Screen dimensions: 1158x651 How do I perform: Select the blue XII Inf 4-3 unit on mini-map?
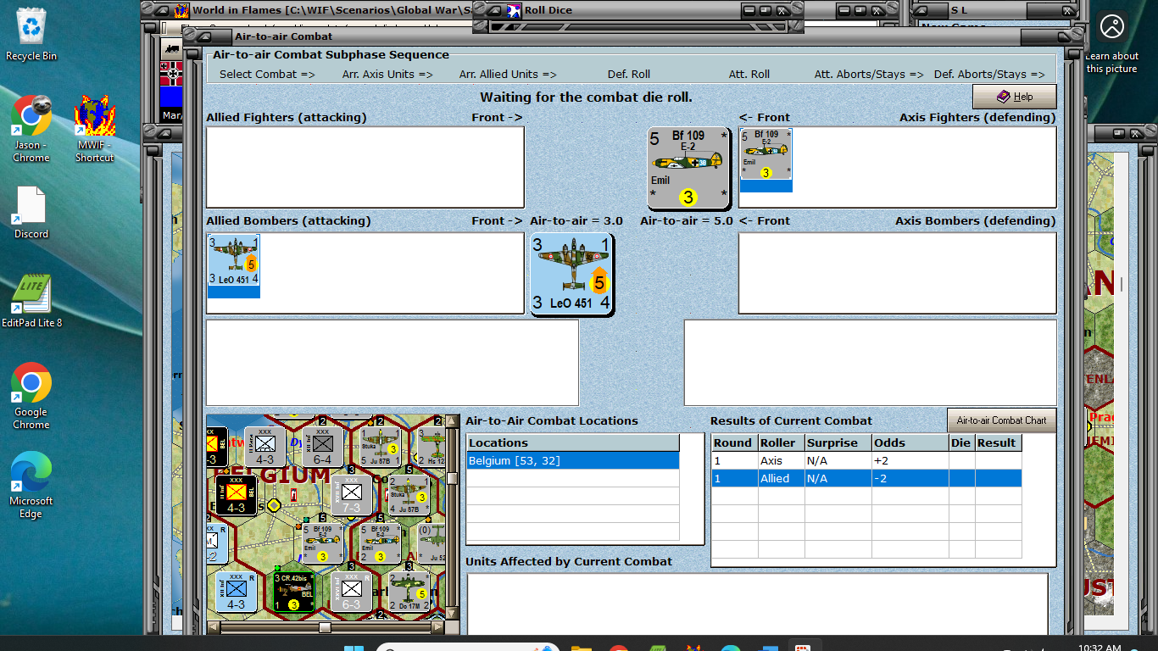point(236,592)
